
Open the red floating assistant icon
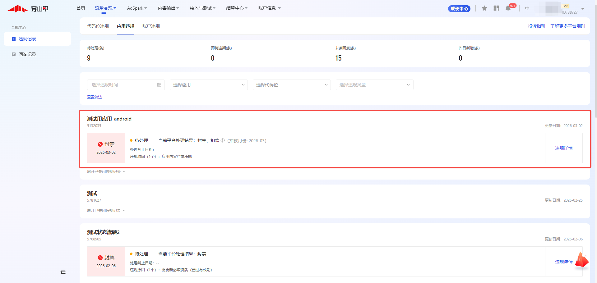click(x=581, y=260)
